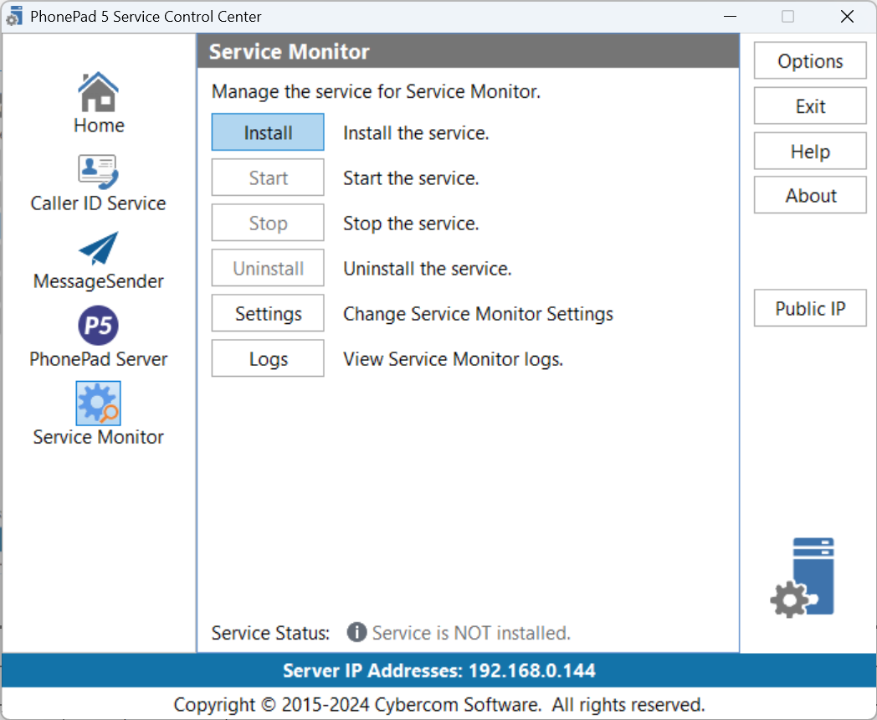Open the Home icon in the sidebar
The width and height of the screenshot is (877, 720).
point(99,92)
